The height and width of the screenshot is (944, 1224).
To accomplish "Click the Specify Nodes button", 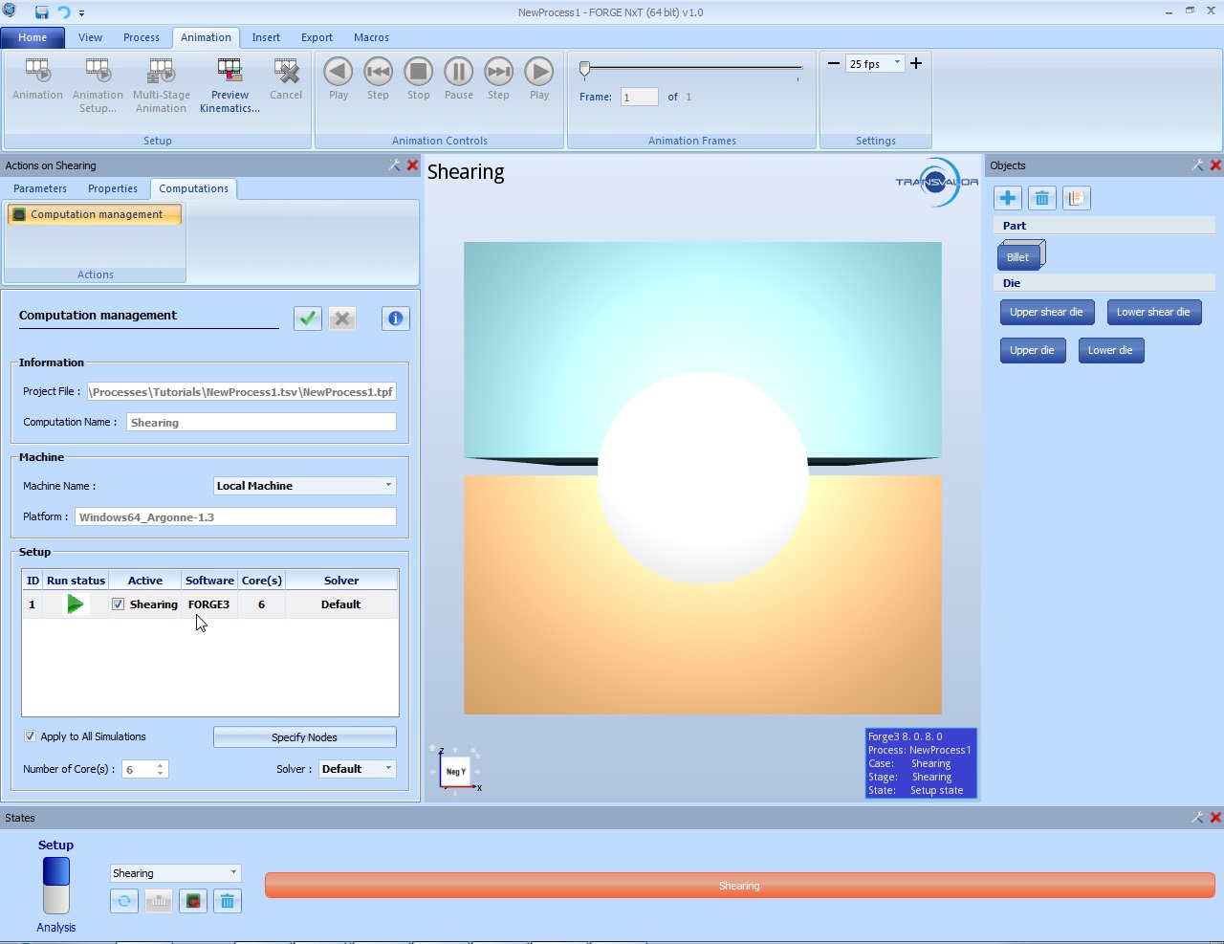I will 304,737.
